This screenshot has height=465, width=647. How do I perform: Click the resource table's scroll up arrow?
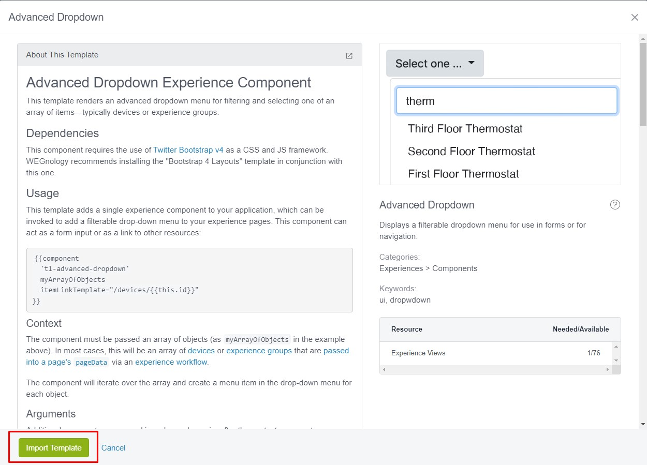(x=616, y=346)
